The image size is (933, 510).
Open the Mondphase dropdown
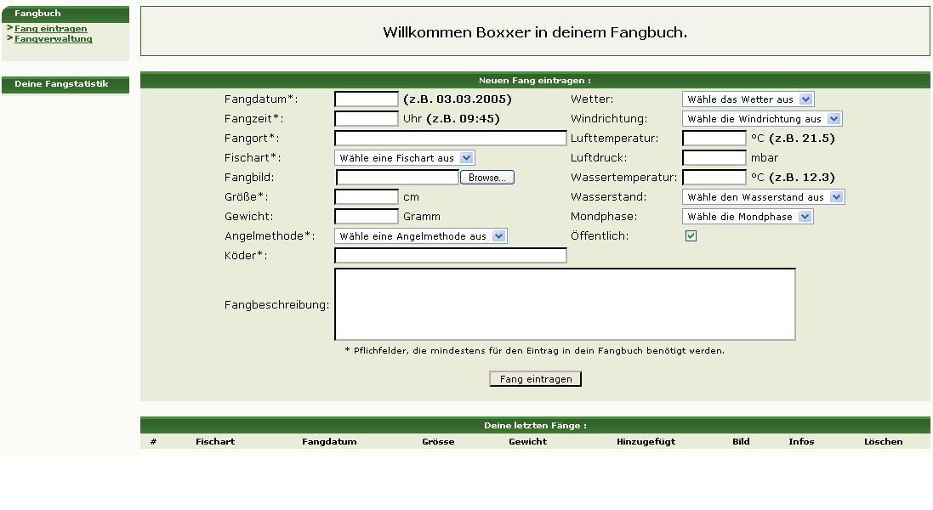coord(748,217)
